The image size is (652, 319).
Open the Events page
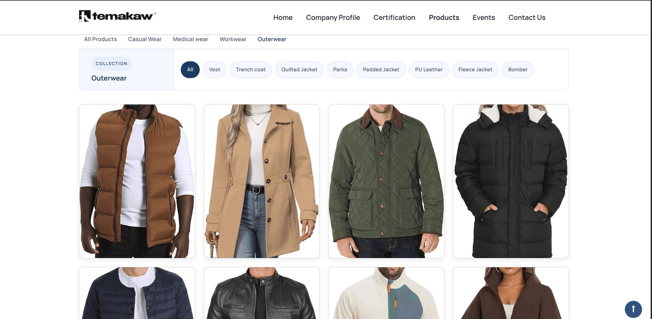(484, 17)
